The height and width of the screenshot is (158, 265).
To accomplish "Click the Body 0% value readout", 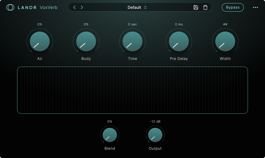I will pos(86,24).
